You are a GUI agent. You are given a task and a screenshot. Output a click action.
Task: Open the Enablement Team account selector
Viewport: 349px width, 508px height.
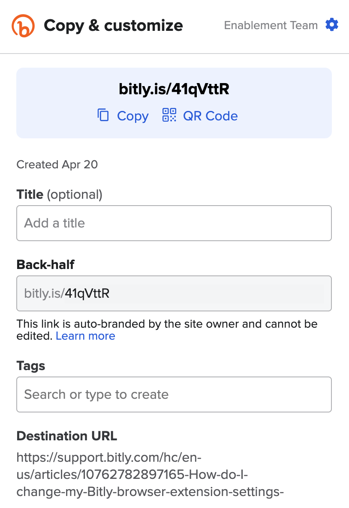(x=271, y=25)
